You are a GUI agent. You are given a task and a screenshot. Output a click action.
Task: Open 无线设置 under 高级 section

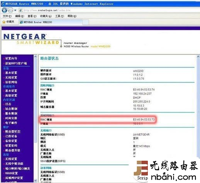click(11, 159)
